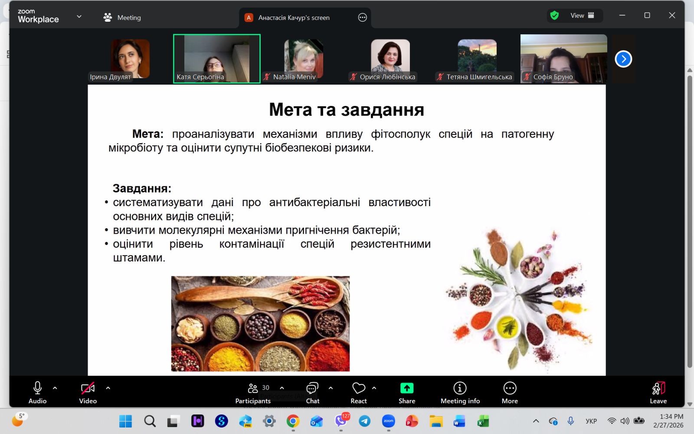
Task: Expand audio settings arrow next to Audio
Action: pyautogui.click(x=55, y=388)
